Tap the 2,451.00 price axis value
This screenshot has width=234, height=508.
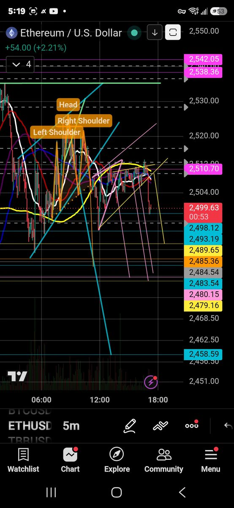(x=204, y=381)
